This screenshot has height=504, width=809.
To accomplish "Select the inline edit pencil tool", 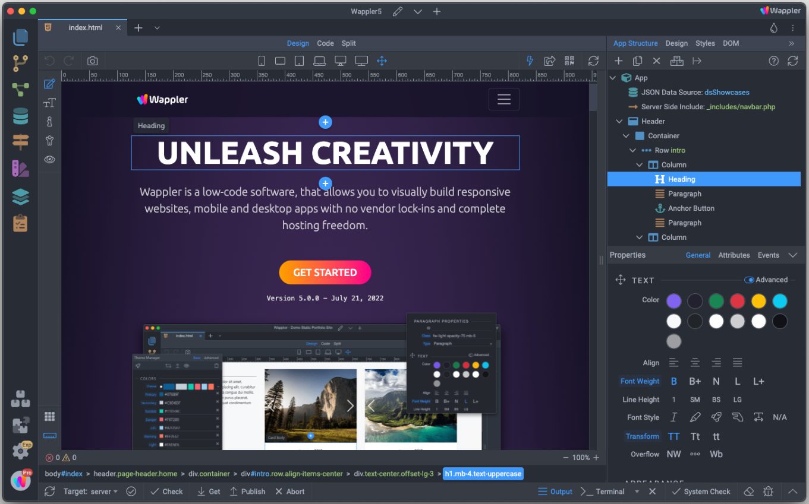I will point(50,84).
